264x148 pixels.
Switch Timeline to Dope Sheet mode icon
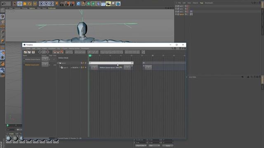click(25, 52)
